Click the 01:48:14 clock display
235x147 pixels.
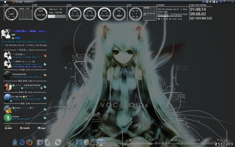(198, 9)
